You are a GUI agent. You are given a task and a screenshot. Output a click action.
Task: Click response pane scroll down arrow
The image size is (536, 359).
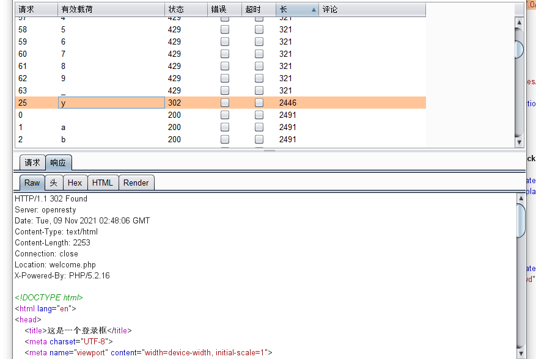click(521, 353)
